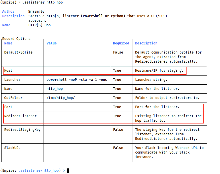Click "True" in the Host row

(117, 70)
